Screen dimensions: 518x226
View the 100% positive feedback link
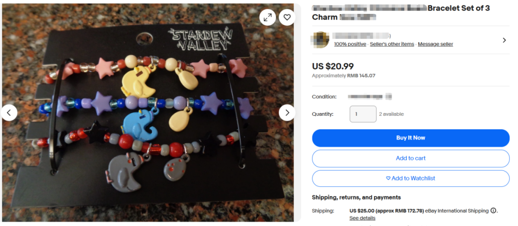click(350, 44)
